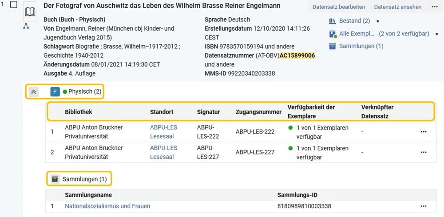Click the Datensatz ansehen button

pyautogui.click(x=397, y=7)
